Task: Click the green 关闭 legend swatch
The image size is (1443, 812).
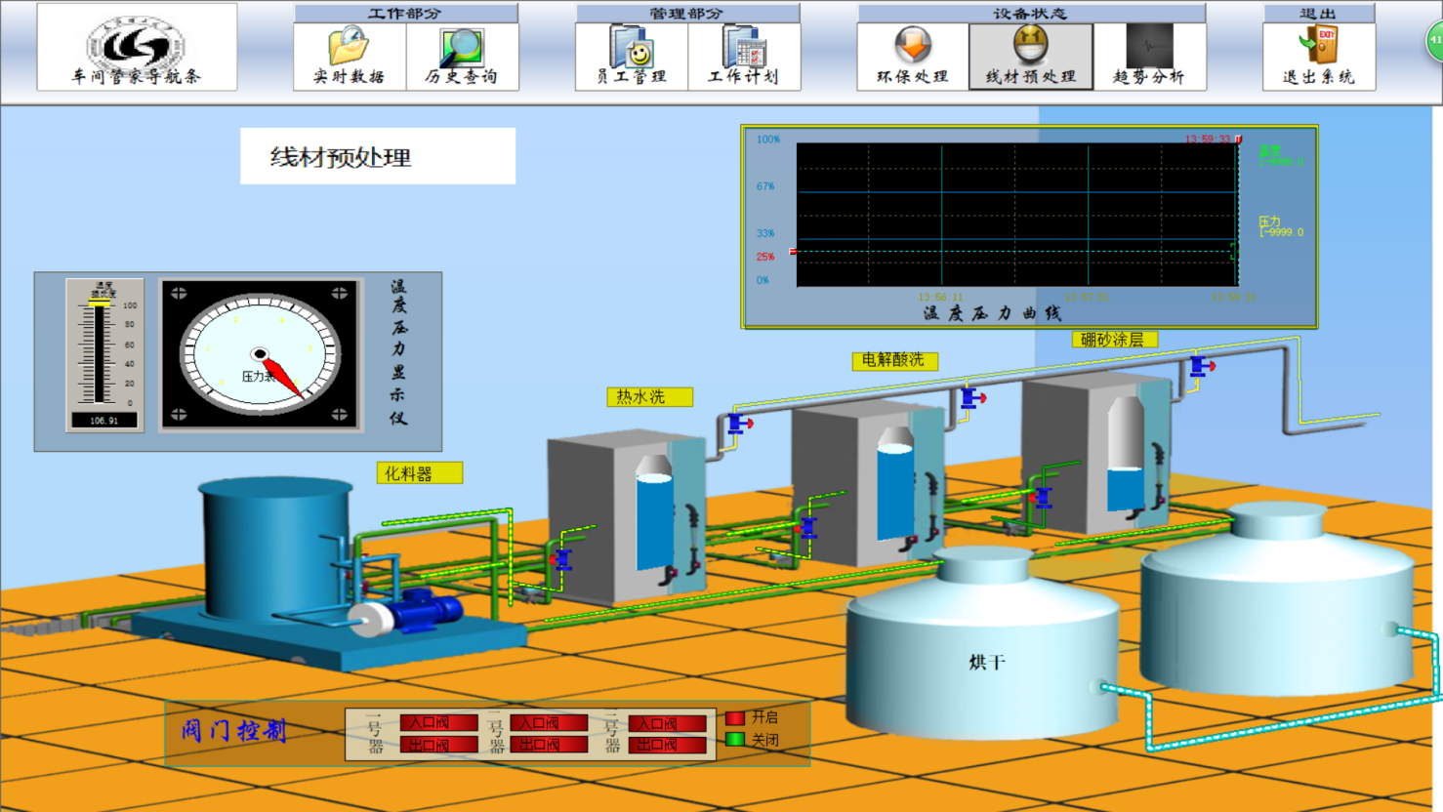Action: (735, 739)
